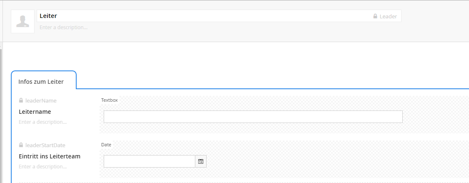Image resolution: width=469 pixels, height=183 pixels.
Task: Open the document type icon picker
Action: coord(23,22)
